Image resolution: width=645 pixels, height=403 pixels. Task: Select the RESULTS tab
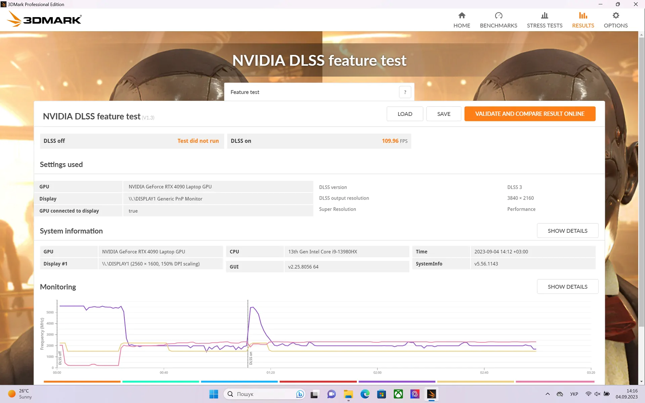click(x=583, y=20)
